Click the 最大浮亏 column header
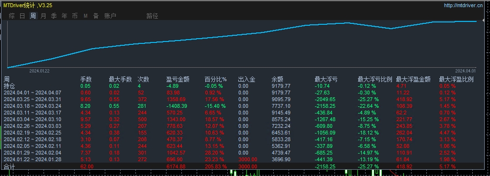The height and width of the screenshot is (176, 490). click(326, 80)
